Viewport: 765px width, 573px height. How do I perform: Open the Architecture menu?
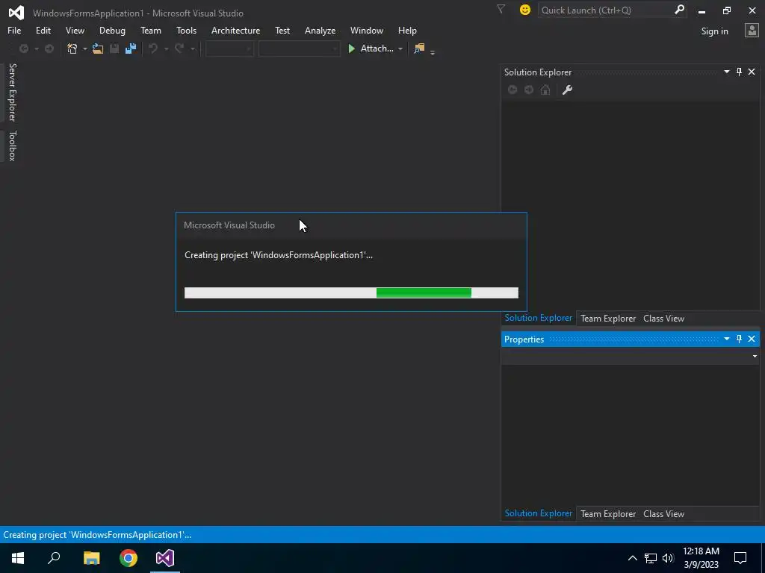click(x=235, y=30)
